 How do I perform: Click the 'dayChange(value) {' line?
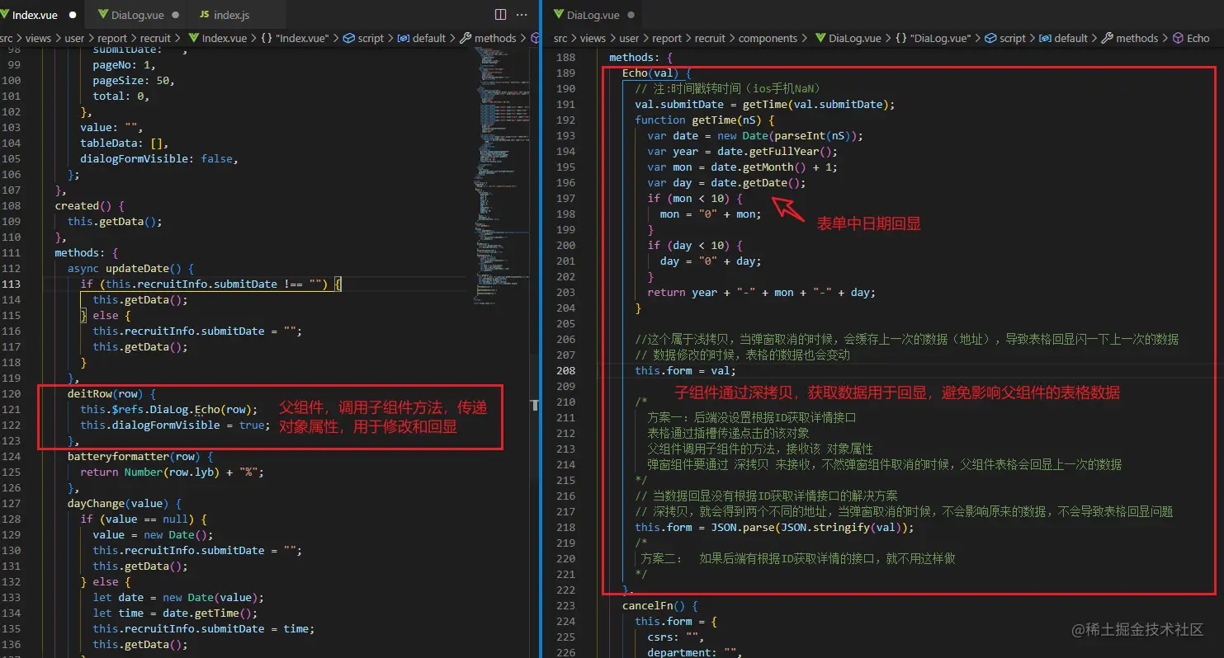[125, 503]
